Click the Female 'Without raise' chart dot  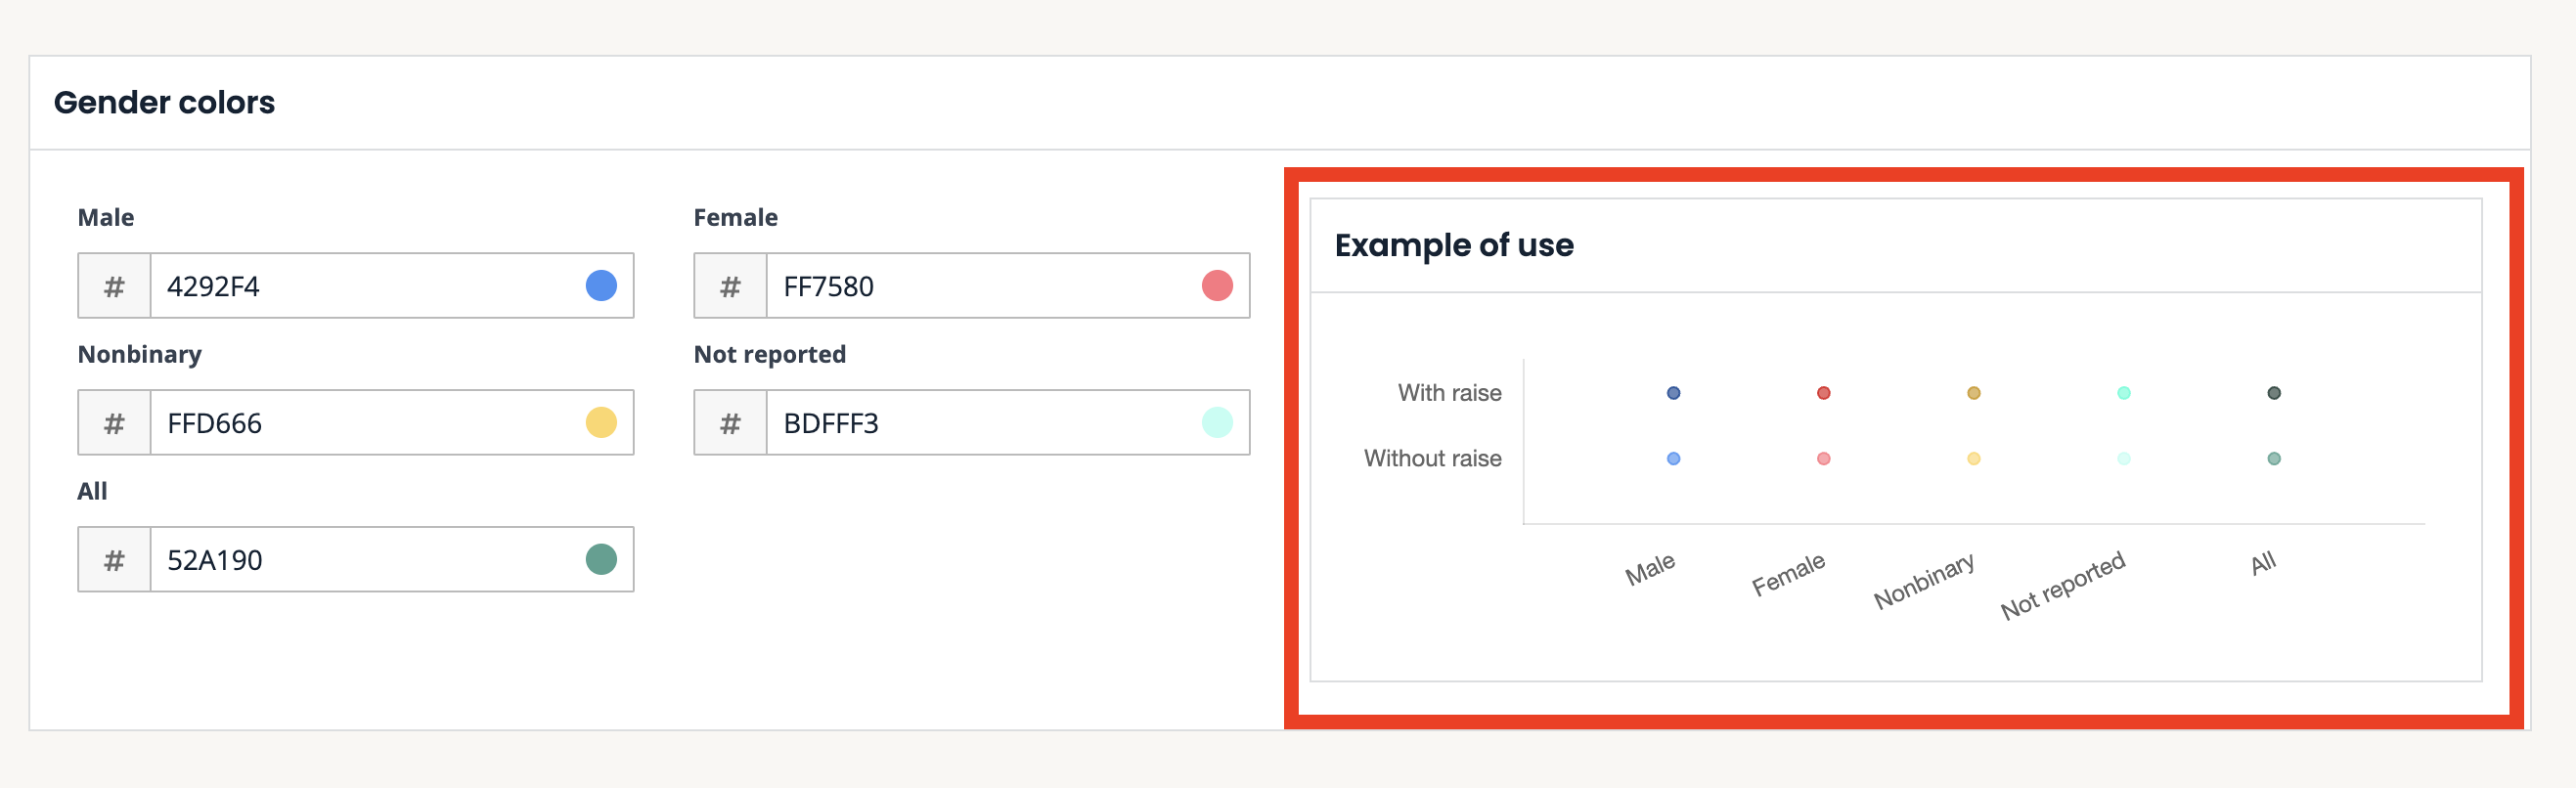1823,459
